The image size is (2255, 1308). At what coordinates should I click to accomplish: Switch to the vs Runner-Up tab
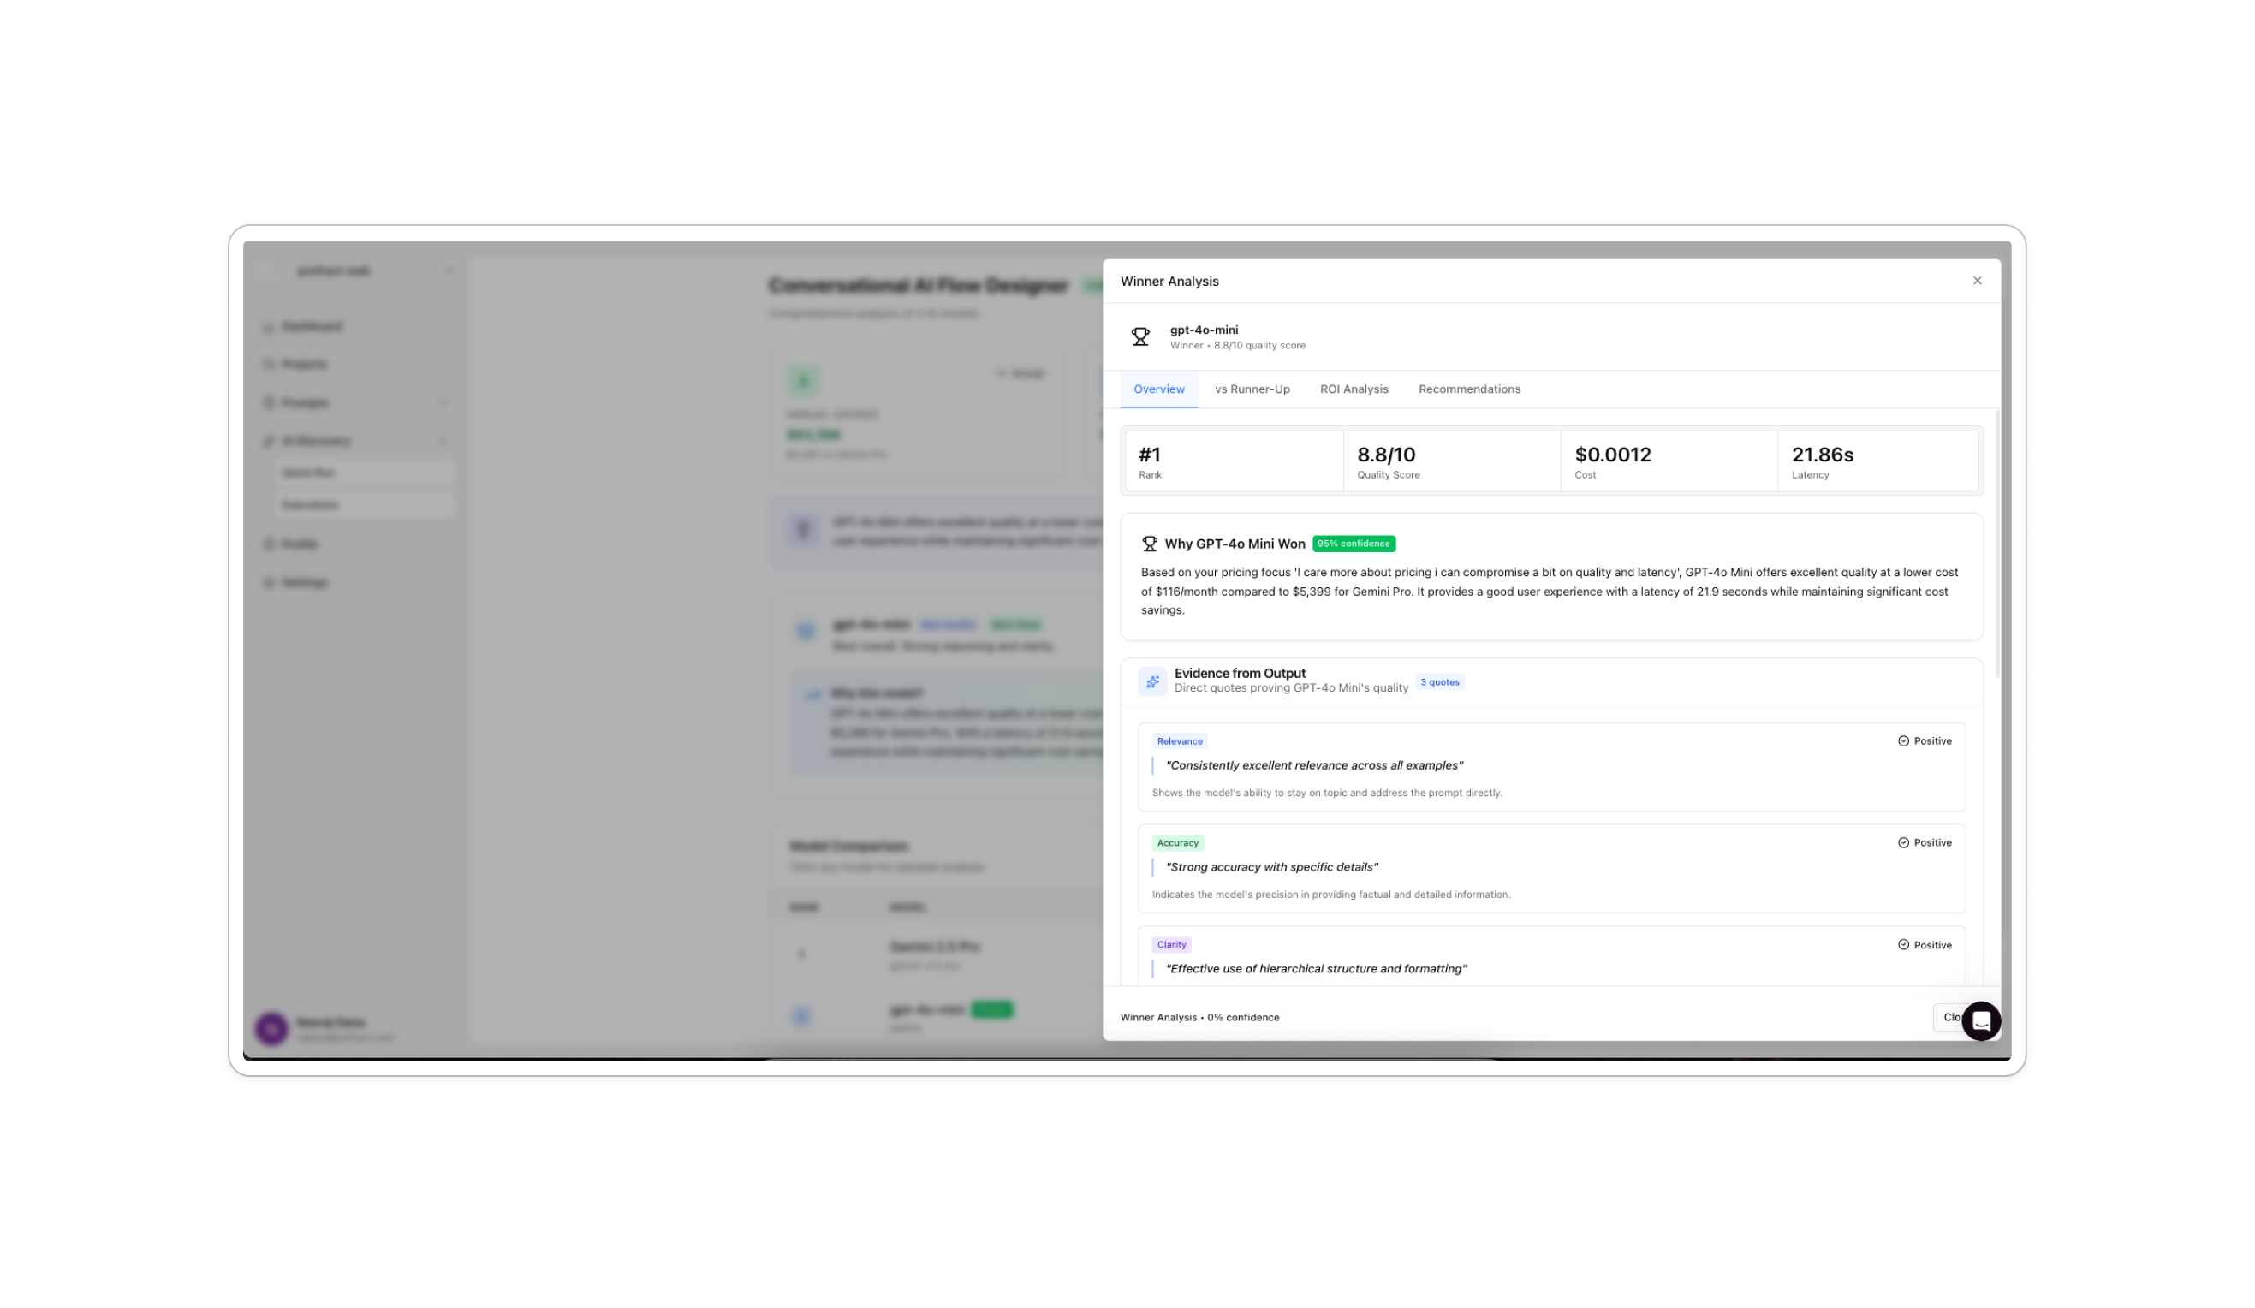(x=1251, y=389)
